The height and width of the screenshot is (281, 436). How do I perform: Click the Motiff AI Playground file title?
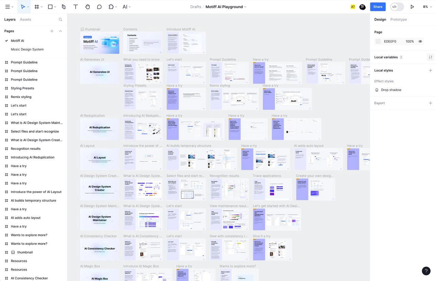[x=224, y=7]
